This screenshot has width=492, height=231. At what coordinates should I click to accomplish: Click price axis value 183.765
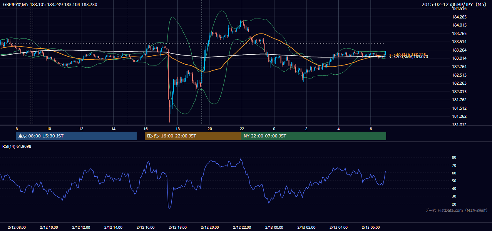(459, 33)
